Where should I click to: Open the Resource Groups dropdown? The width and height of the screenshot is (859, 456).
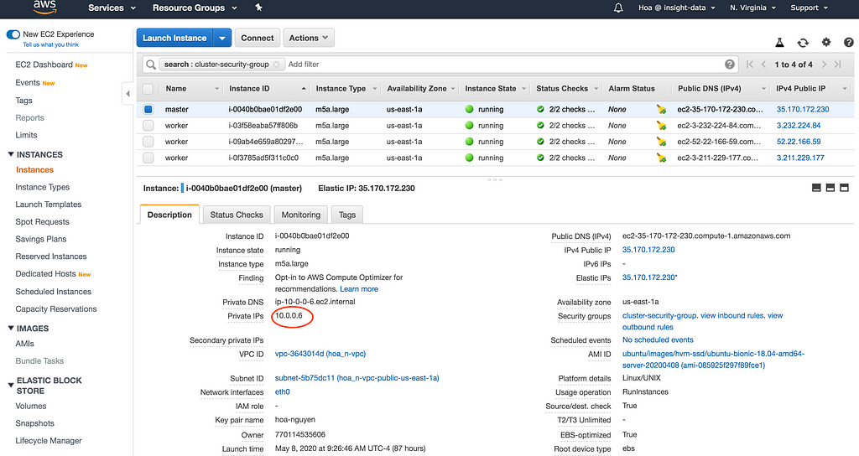coord(195,8)
